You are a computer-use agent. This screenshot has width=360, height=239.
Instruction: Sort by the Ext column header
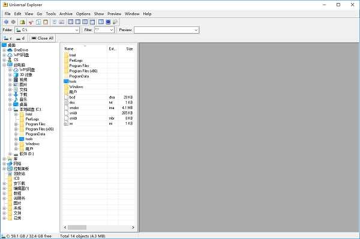pyautogui.click(x=113, y=49)
